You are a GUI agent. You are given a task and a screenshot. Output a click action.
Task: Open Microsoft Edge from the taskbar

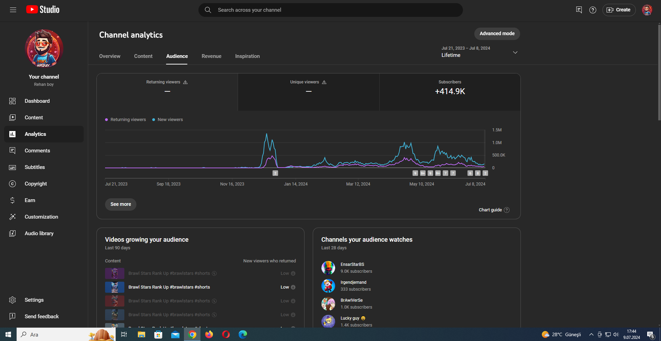[243, 334]
